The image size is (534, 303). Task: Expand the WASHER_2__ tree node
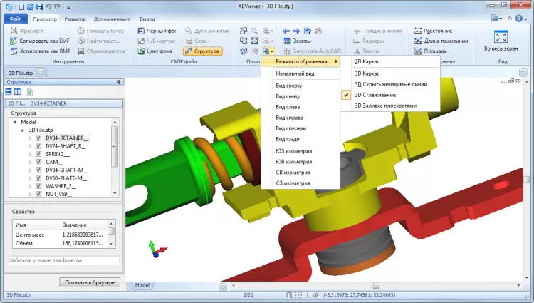click(x=31, y=186)
